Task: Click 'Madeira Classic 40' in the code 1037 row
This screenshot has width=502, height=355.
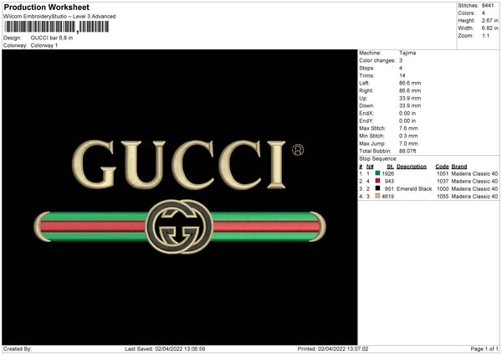Action: (474, 181)
